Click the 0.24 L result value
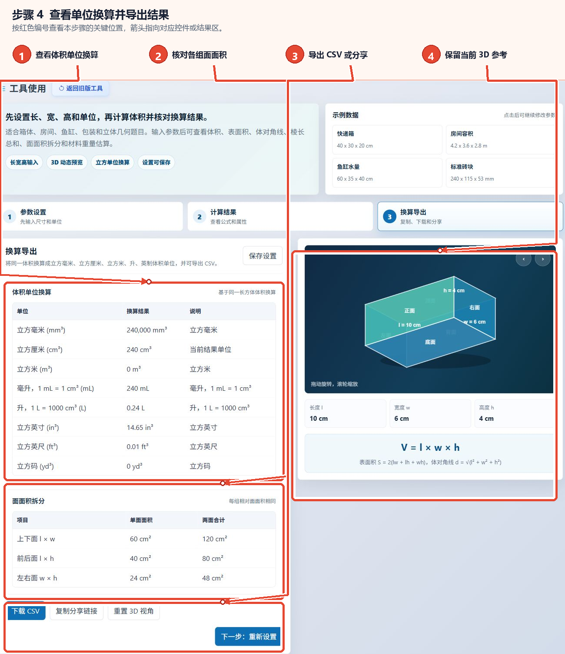The image size is (565, 654). coord(136,408)
